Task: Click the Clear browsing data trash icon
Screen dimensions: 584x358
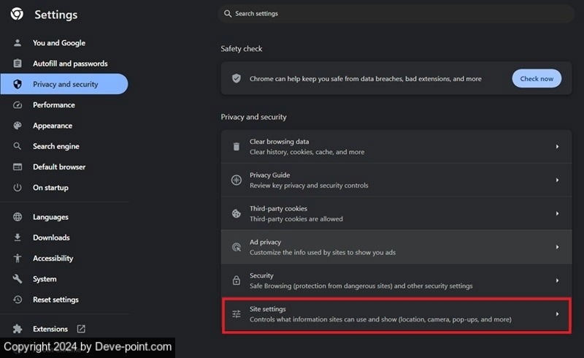Action: 236,147
